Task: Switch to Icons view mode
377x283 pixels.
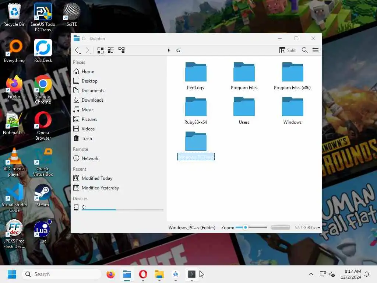Action: point(100,50)
